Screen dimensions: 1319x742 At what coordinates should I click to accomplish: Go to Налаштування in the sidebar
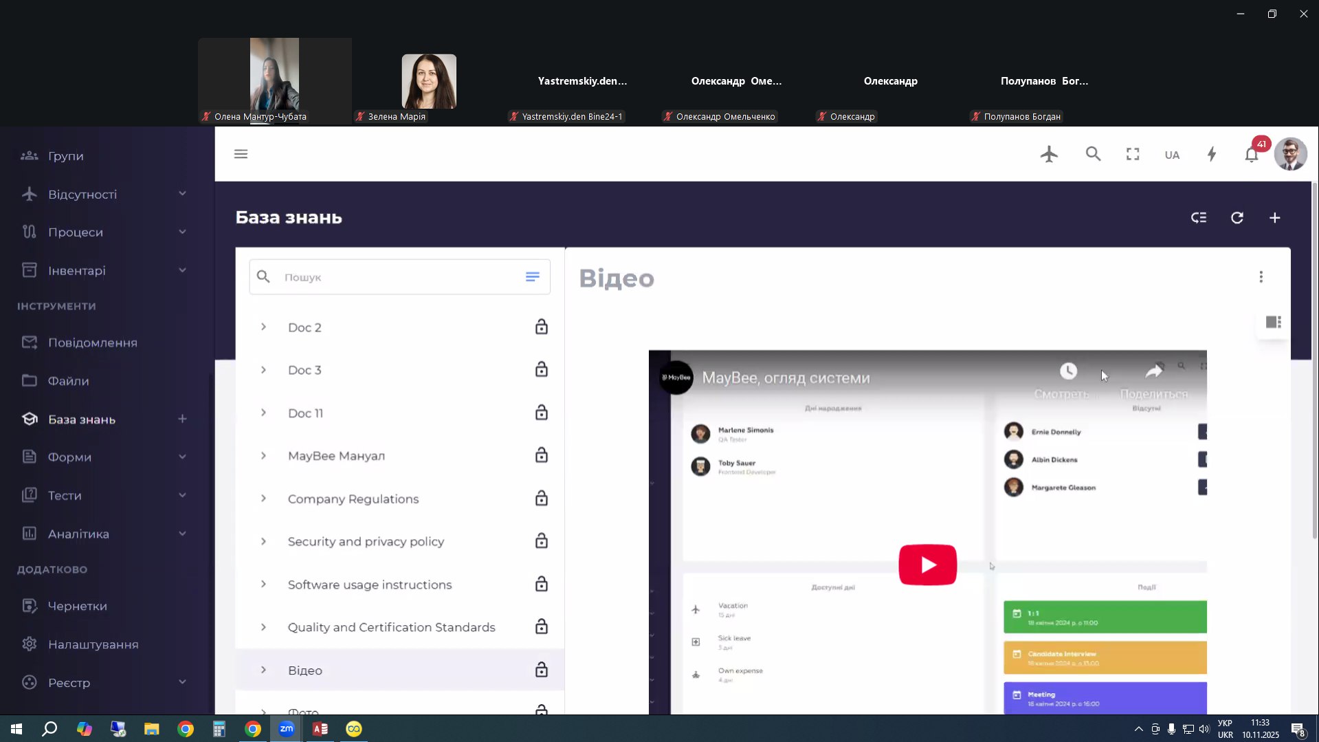point(93,644)
